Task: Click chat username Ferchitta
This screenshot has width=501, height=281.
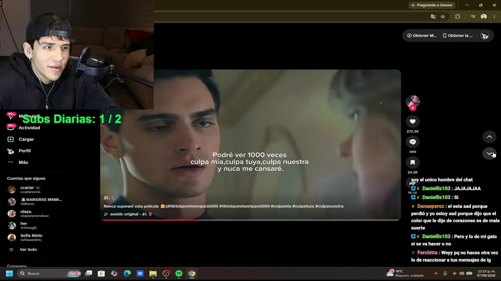Action: tap(427, 253)
